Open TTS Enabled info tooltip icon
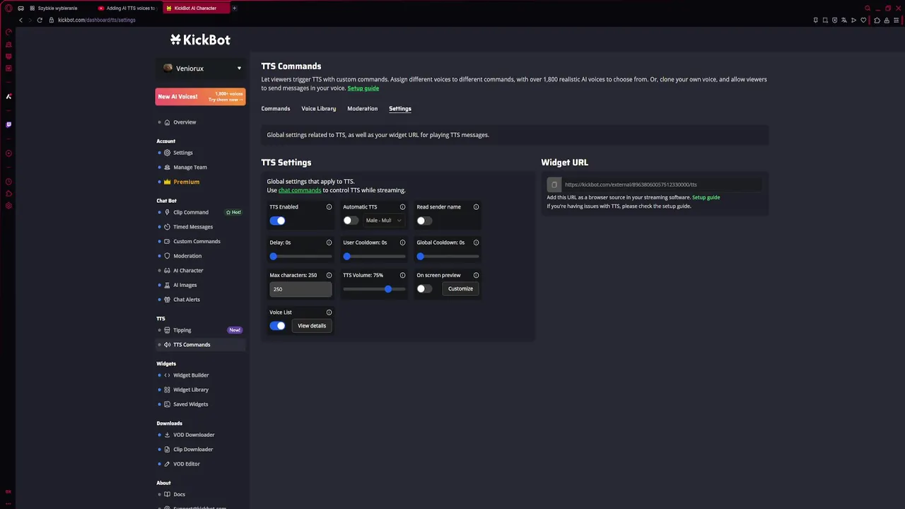 [329, 207]
